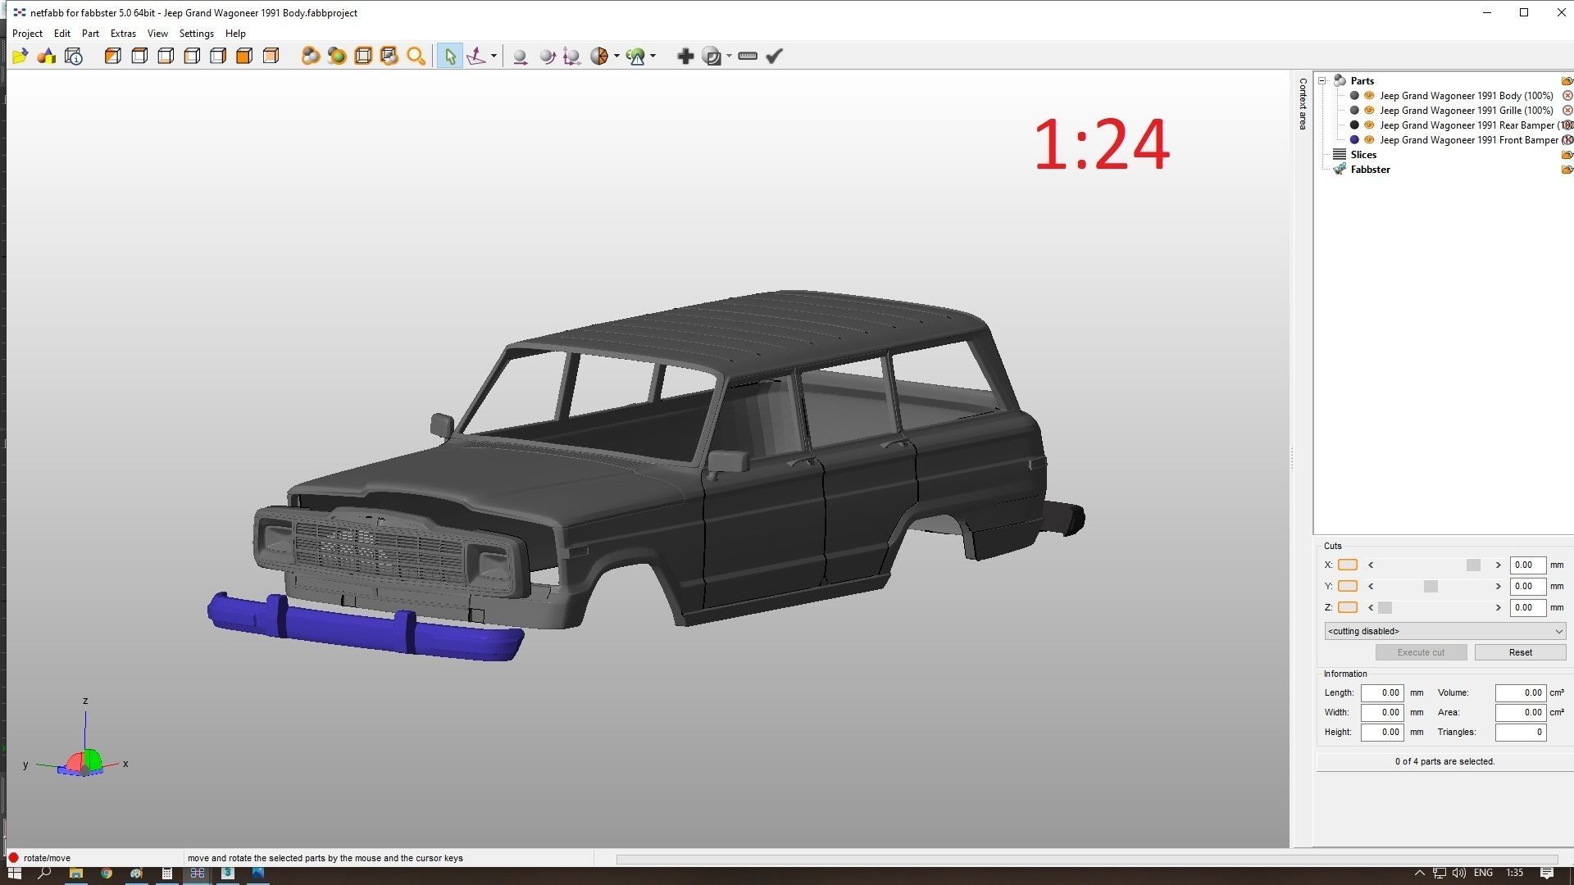This screenshot has width=1574, height=885.
Task: Click folder icon beside Fabbster
Action: pyautogui.click(x=1567, y=170)
